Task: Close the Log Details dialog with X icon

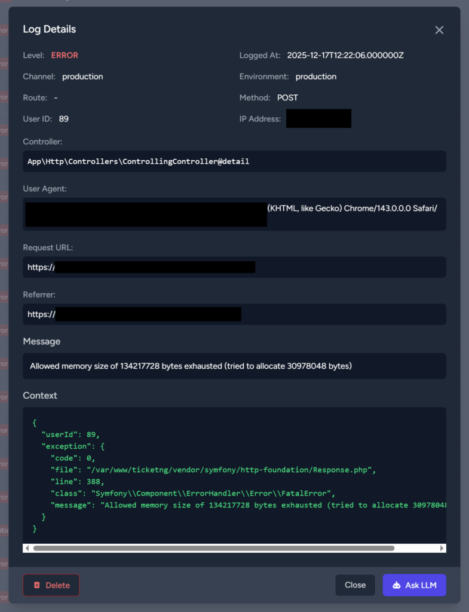Action: click(439, 30)
